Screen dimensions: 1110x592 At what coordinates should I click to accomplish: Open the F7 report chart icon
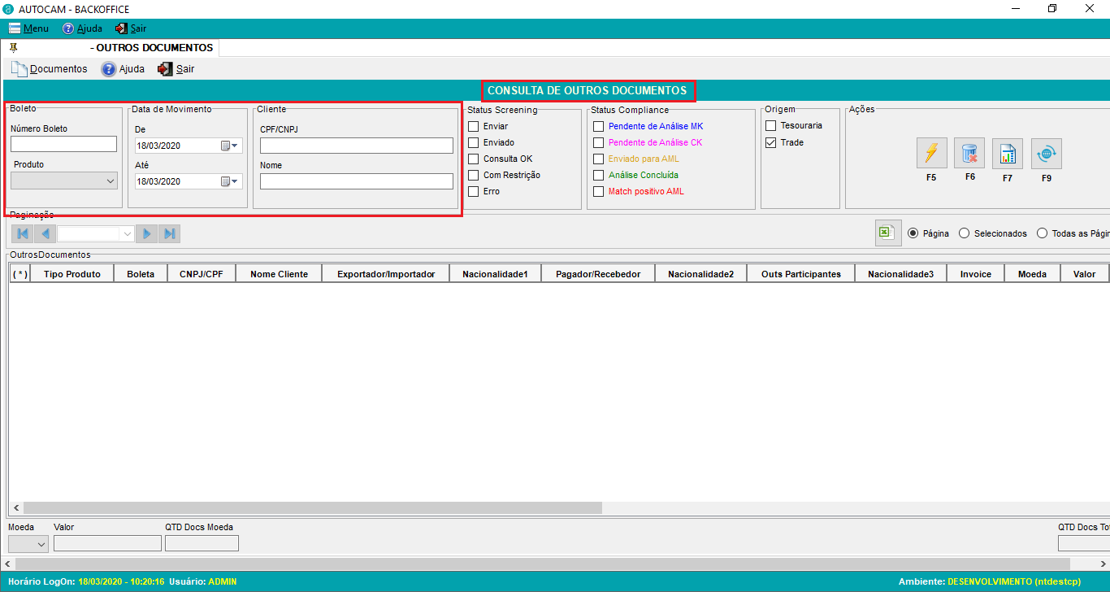pyautogui.click(x=1008, y=154)
